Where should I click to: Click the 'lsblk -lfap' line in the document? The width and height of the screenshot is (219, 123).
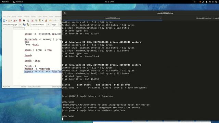pos(33,61)
